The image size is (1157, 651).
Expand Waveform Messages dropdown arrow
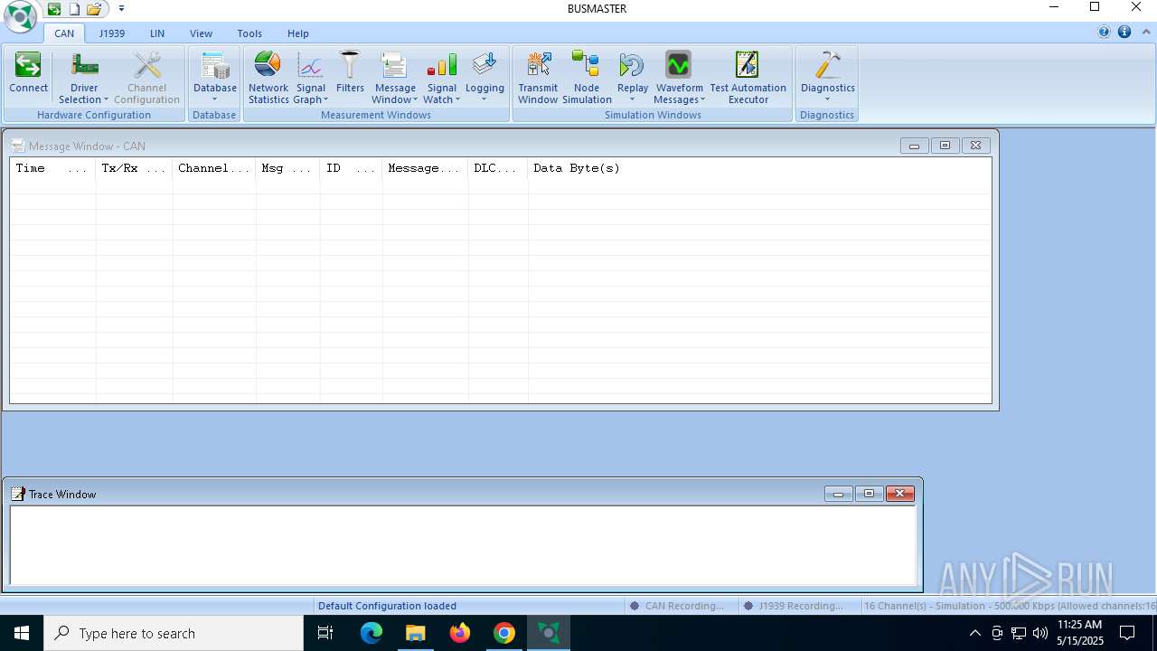pos(702,100)
